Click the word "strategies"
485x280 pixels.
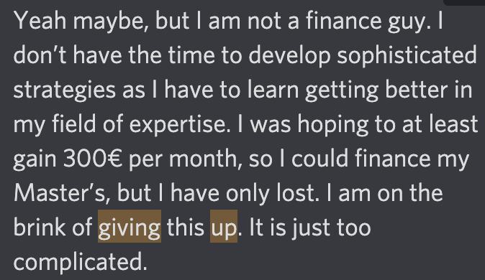tap(65, 90)
